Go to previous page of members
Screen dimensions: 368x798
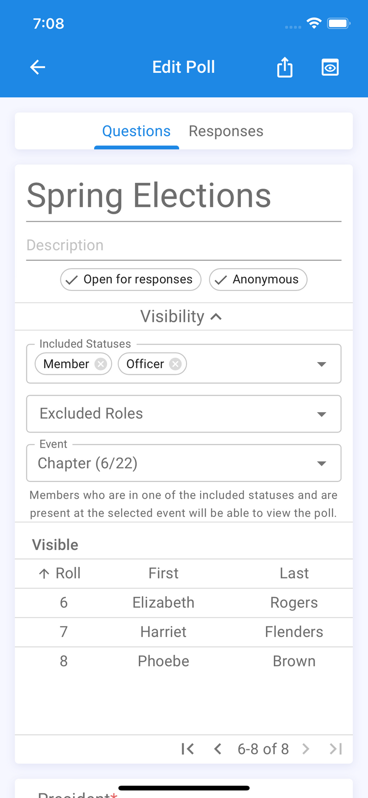tap(218, 749)
